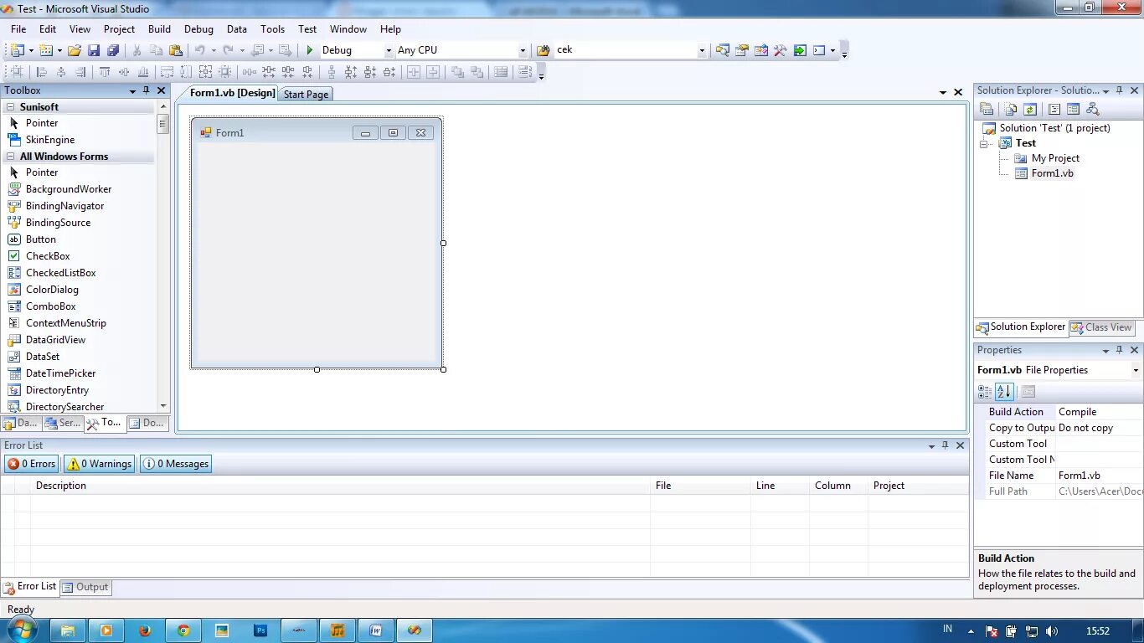Viewport: 1144px width, 643px height.
Task: Switch to the Output tab
Action: 85,587
